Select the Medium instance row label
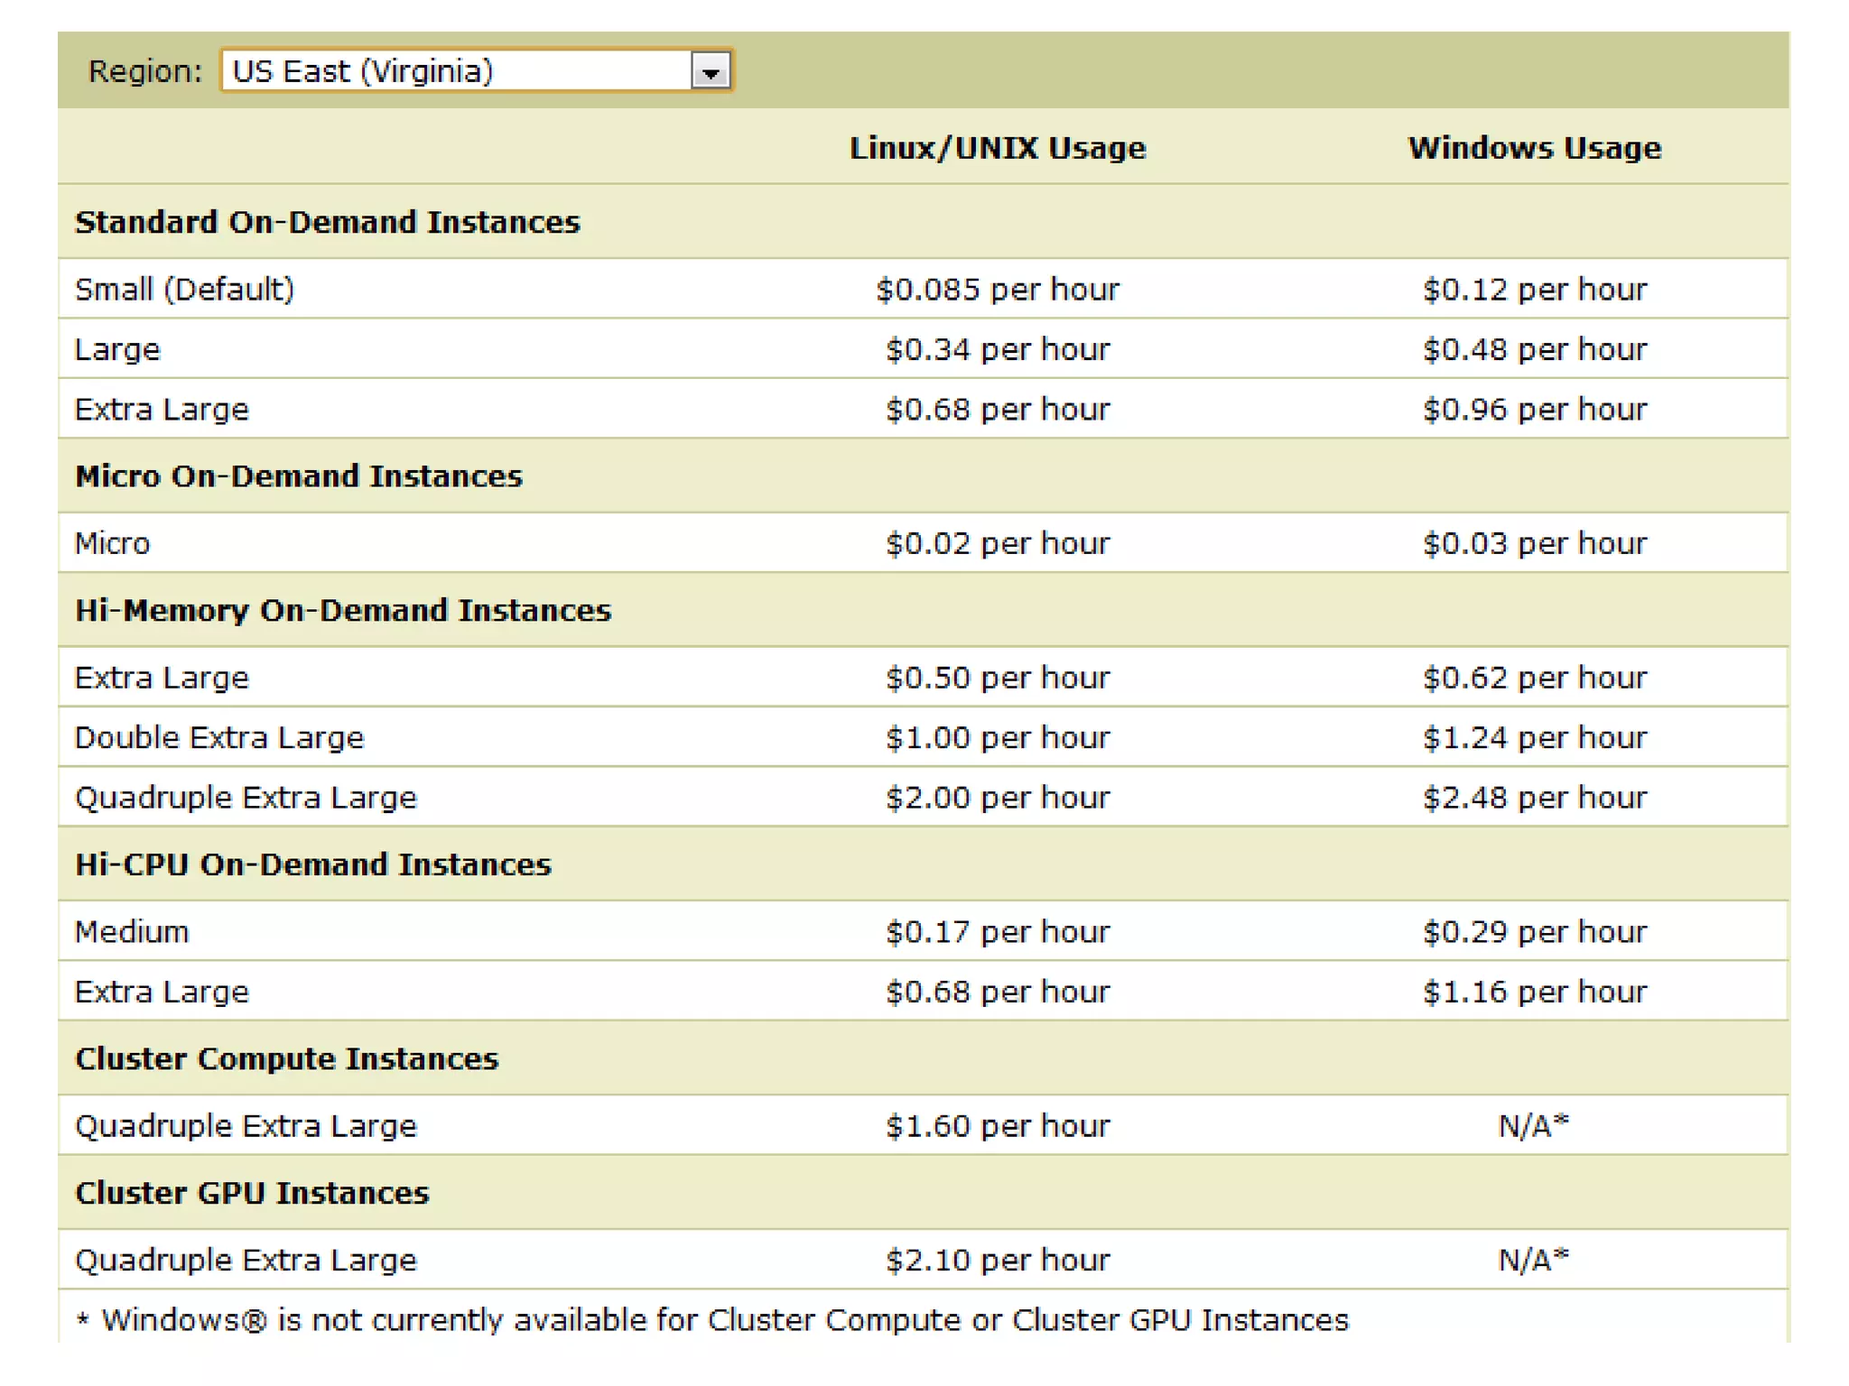 (132, 932)
